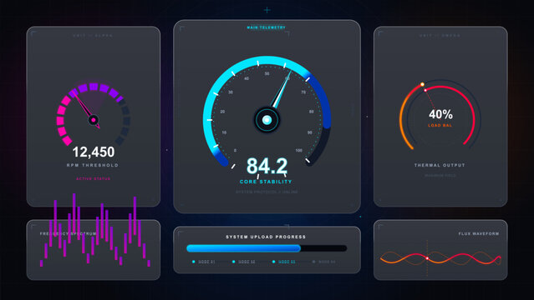The image size is (534, 300).
Task: Click the white marker dot on flux waveform
Action: [x=427, y=258]
